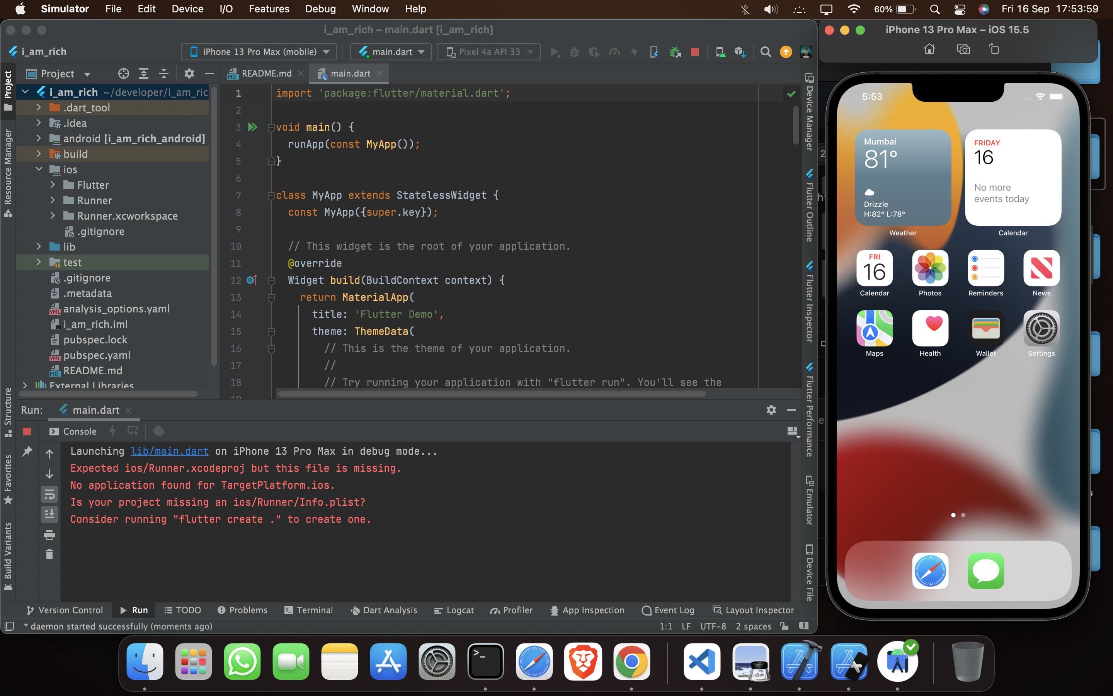Click Event Log in the bottom bar
This screenshot has height=696, width=1113.
(x=668, y=610)
